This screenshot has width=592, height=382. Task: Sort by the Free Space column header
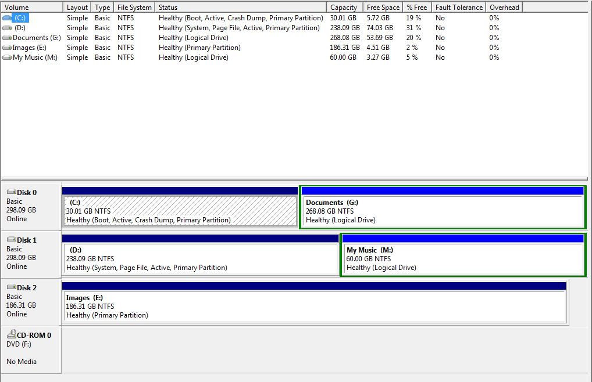click(x=383, y=7)
